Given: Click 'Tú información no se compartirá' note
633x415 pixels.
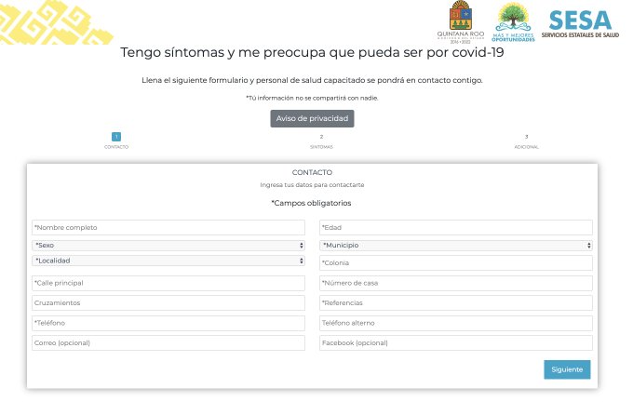Looking at the screenshot, I should [312, 98].
